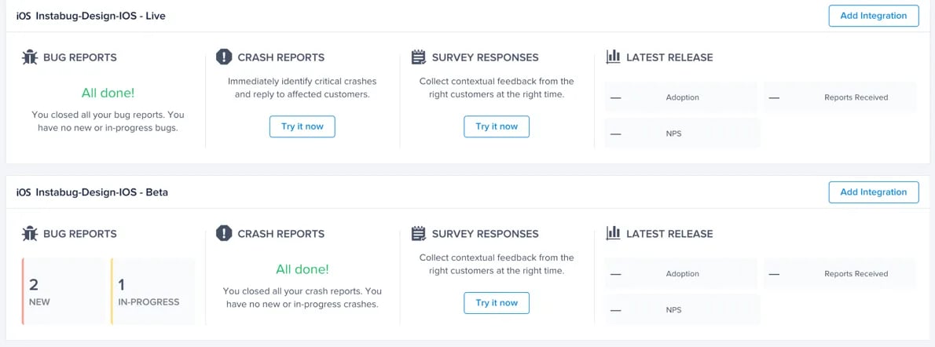
Task: Click the survey responses notepad icon in Live card
Action: [x=418, y=57]
